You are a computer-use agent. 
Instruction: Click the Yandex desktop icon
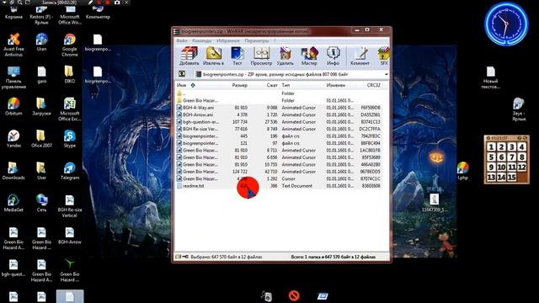(x=13, y=139)
